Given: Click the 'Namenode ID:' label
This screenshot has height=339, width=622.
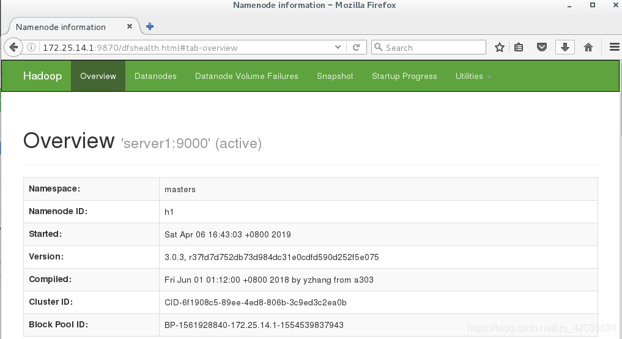Looking at the screenshot, I should (x=58, y=211).
